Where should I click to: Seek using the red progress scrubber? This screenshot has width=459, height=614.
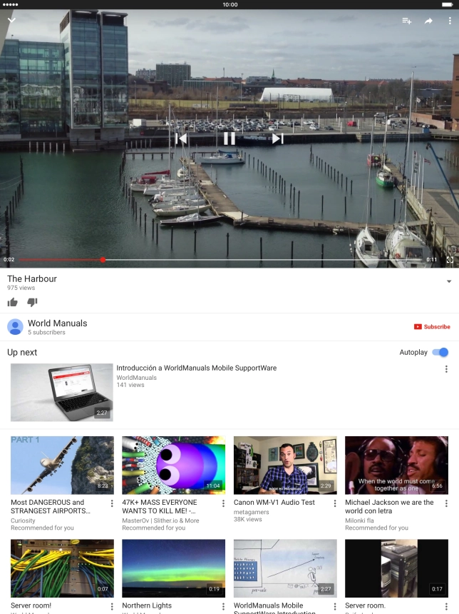point(103,260)
